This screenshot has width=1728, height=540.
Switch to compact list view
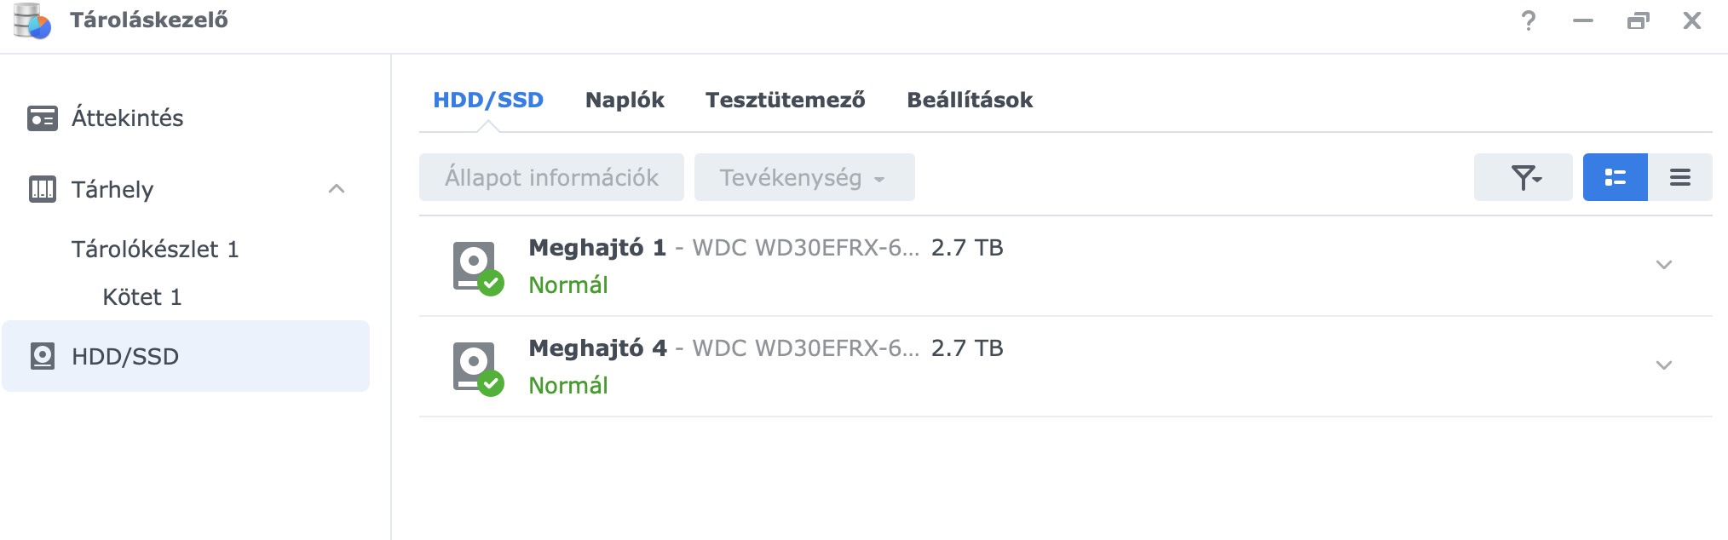point(1679,177)
